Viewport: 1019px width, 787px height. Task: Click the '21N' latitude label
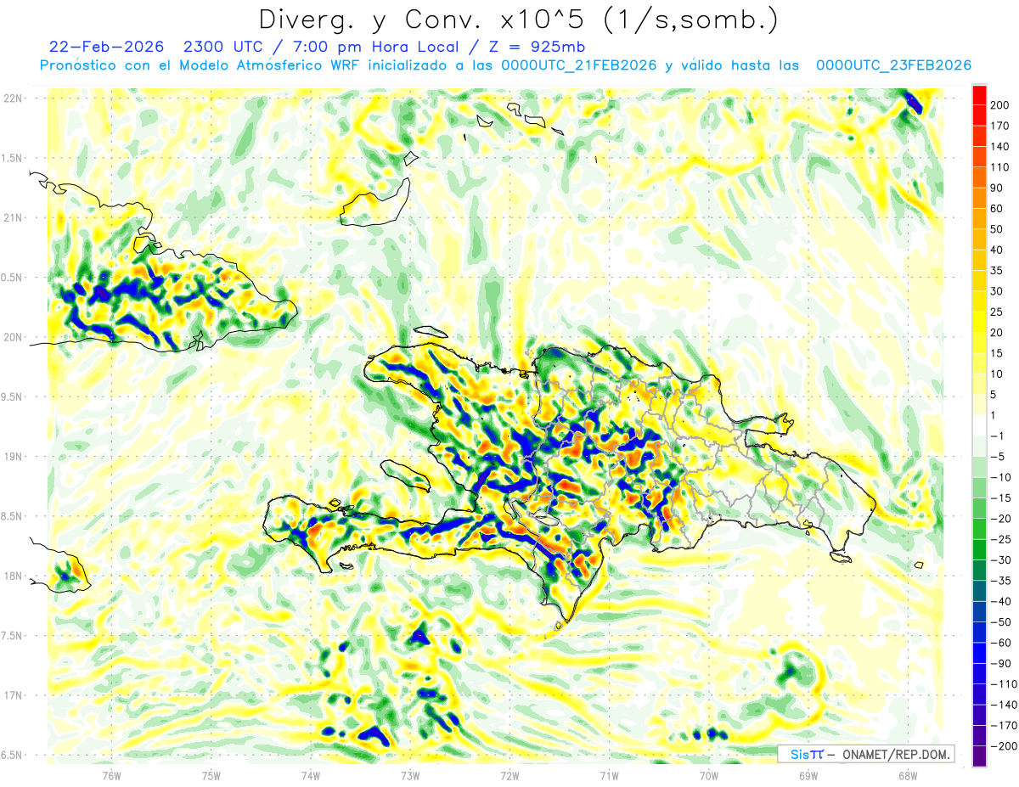[x=14, y=217]
